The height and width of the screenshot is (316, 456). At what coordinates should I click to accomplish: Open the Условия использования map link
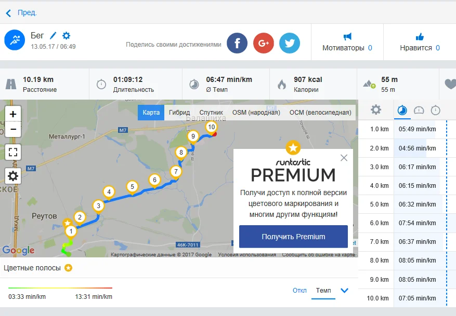point(247,254)
